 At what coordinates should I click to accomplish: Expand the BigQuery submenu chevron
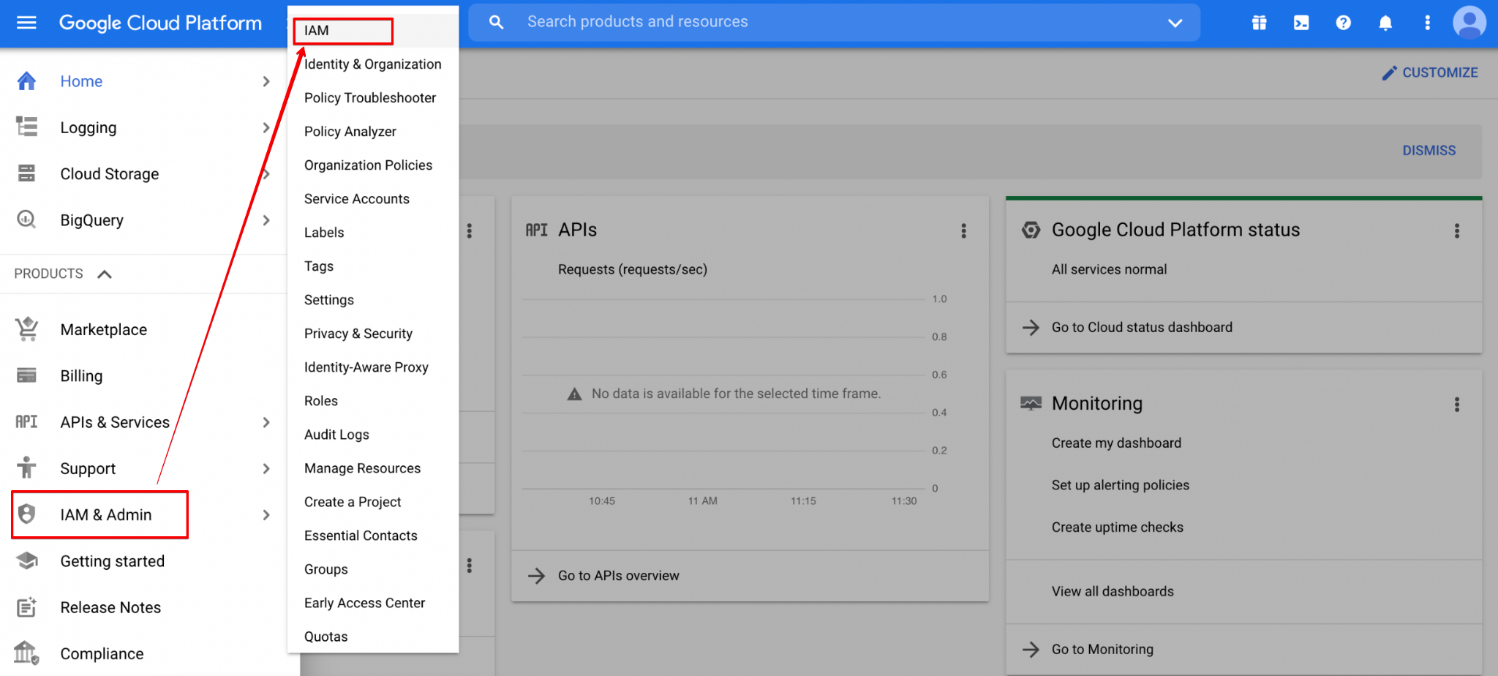click(x=266, y=219)
